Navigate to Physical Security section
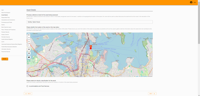 pos(5,32)
